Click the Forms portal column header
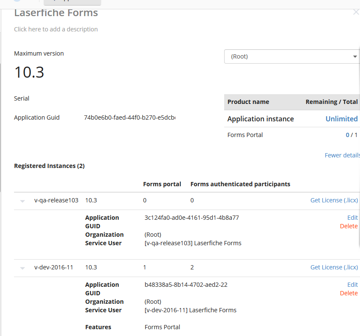The width and height of the screenshot is (360, 336). (162, 184)
